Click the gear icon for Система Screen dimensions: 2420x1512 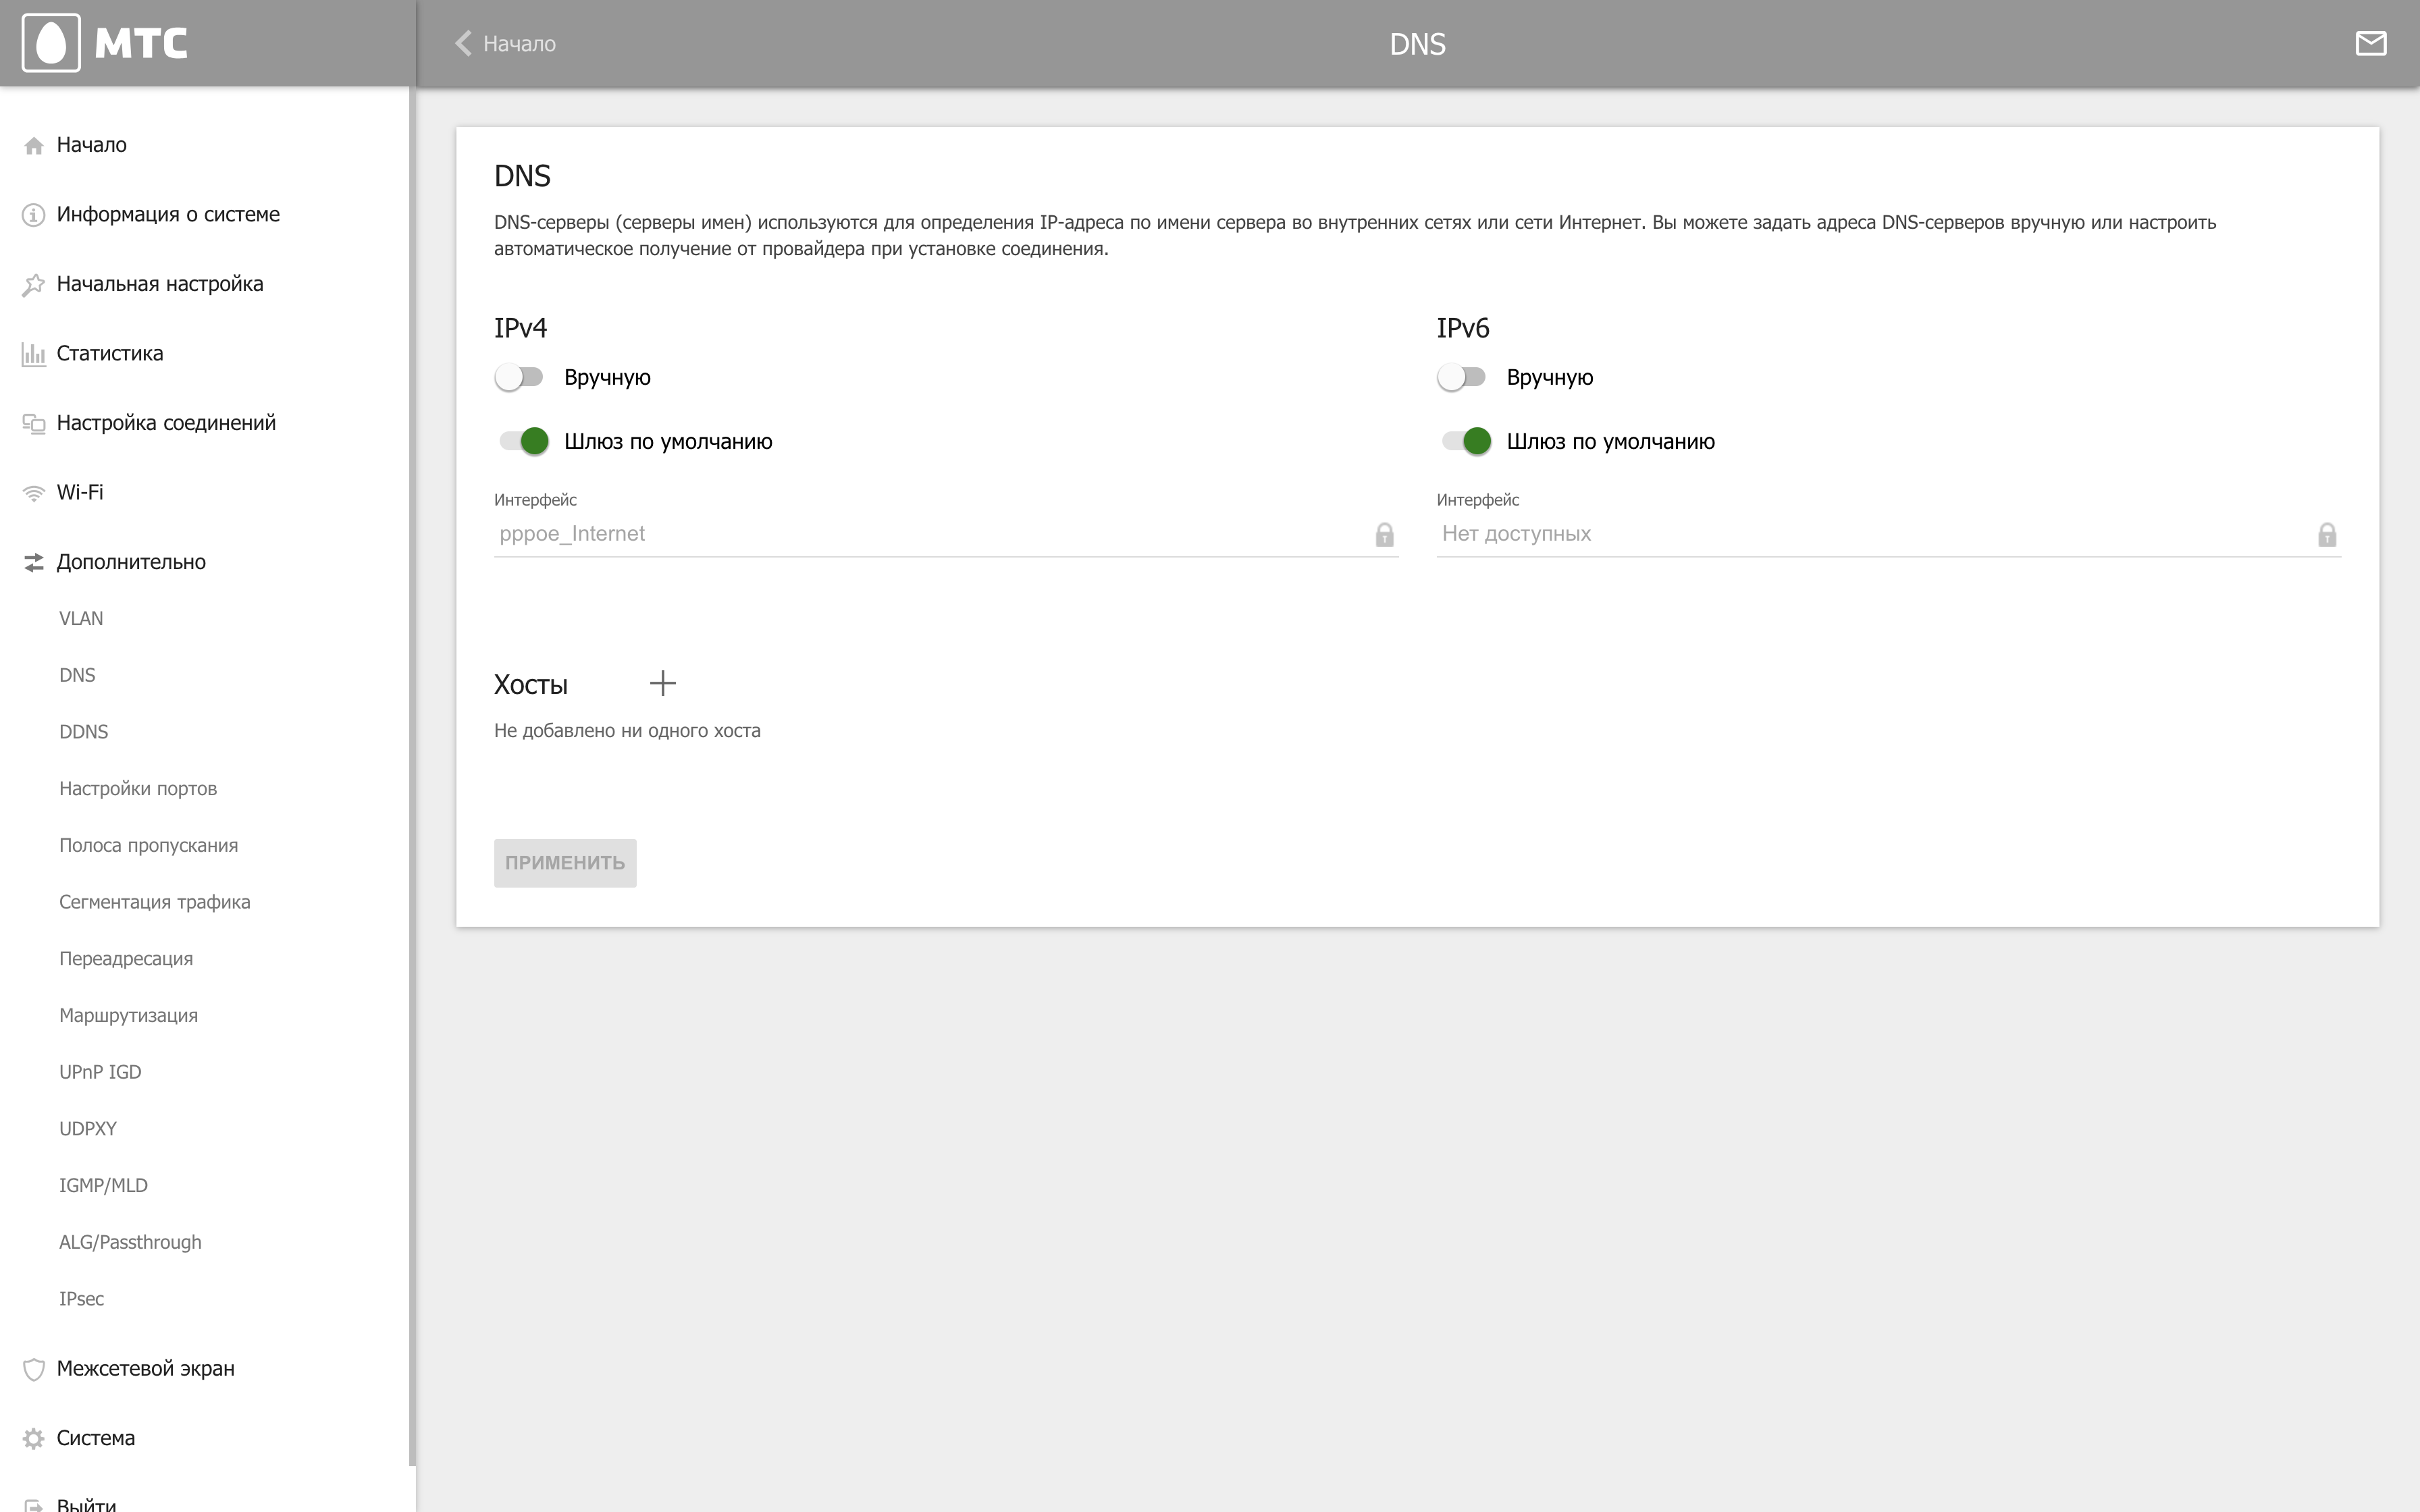click(34, 1438)
